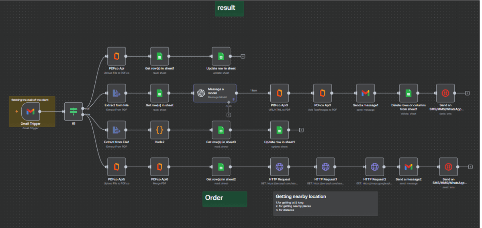Select the PDFco Api3 node
The image size is (482, 228).
pyautogui.click(x=279, y=93)
